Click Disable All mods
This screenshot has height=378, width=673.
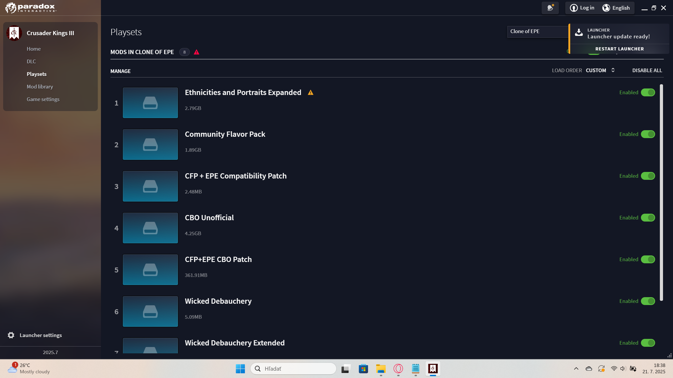coord(647,70)
